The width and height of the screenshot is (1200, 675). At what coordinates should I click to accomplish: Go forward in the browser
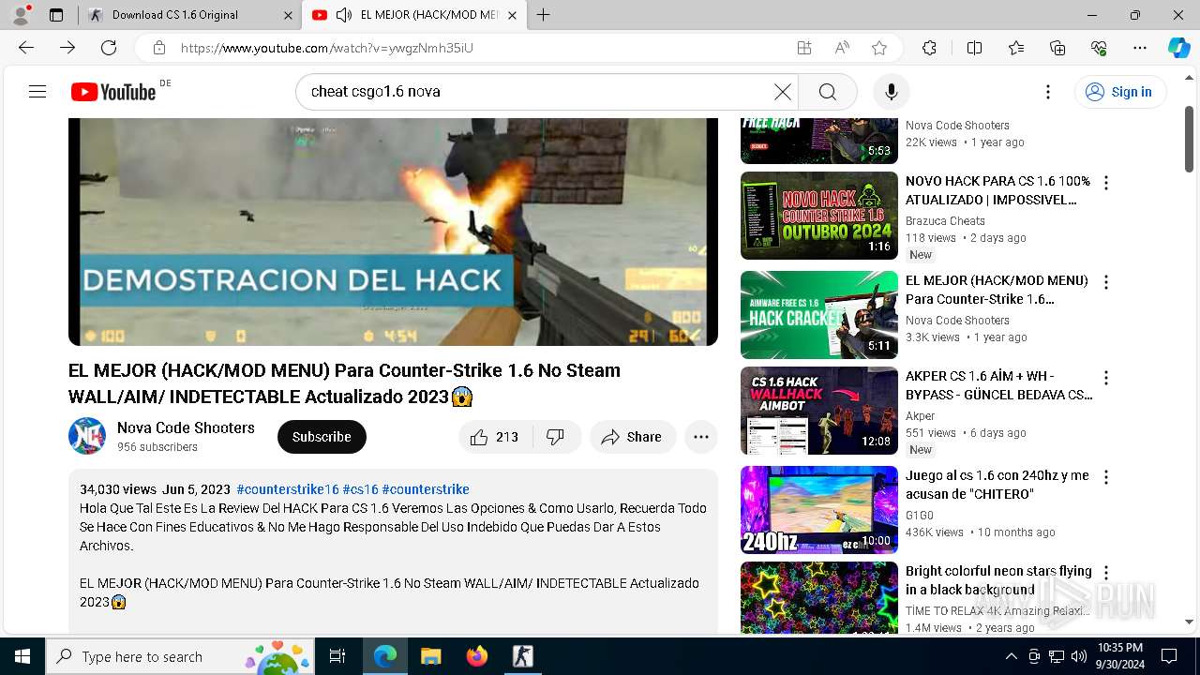pos(67,48)
